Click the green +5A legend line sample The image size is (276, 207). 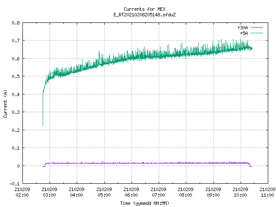point(257,33)
